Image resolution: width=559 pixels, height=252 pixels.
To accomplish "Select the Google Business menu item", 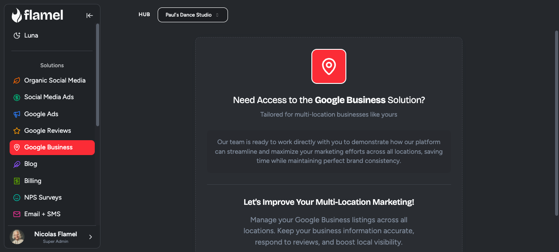I will click(x=52, y=147).
